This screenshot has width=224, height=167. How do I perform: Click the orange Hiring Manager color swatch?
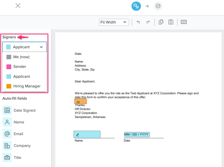(9, 86)
